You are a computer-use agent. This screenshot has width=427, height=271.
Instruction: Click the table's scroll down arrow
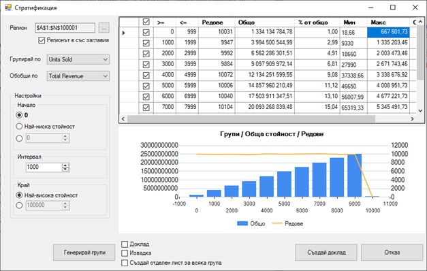point(420,110)
